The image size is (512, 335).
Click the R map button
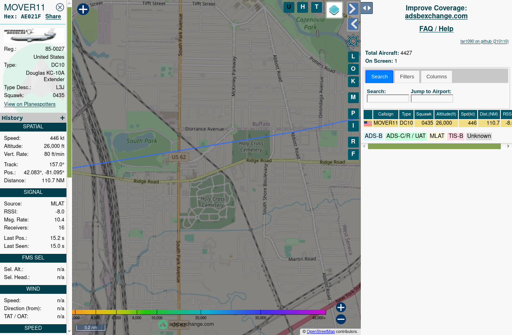click(x=353, y=142)
